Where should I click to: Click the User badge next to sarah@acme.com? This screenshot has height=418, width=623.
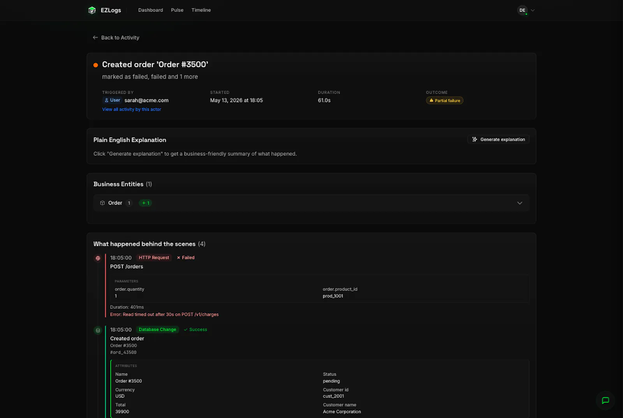(x=112, y=100)
